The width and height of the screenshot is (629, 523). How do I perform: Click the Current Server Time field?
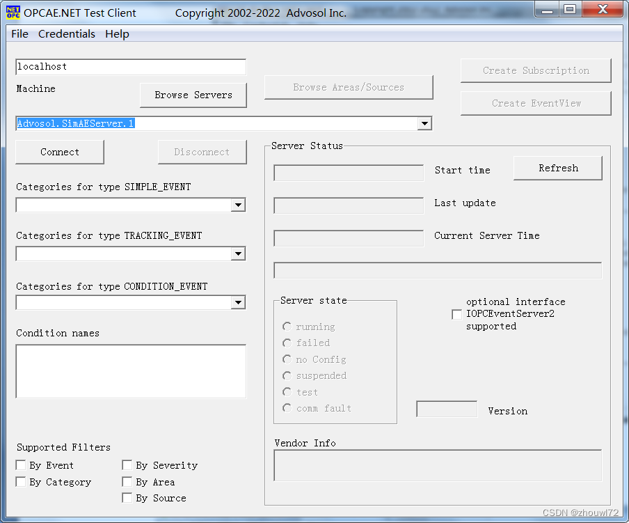tap(349, 238)
